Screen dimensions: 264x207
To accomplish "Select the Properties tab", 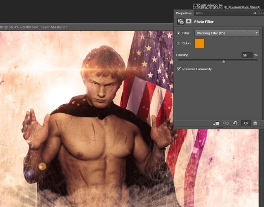I will [184, 13].
